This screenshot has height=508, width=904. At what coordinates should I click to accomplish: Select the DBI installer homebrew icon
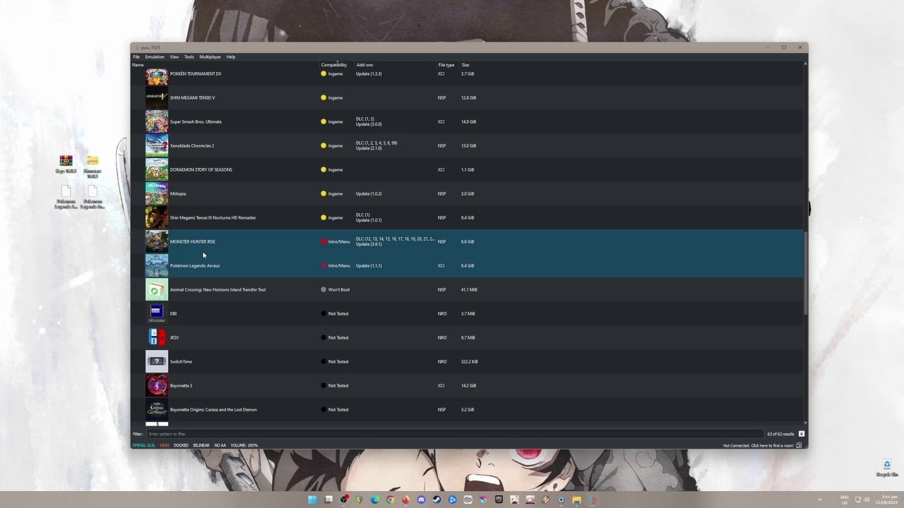(x=157, y=314)
